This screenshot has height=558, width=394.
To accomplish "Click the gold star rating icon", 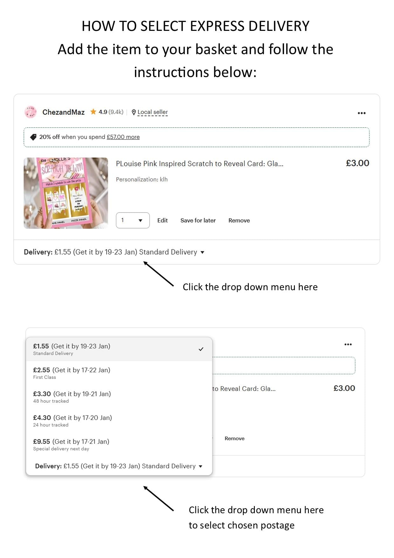I will pos(93,112).
